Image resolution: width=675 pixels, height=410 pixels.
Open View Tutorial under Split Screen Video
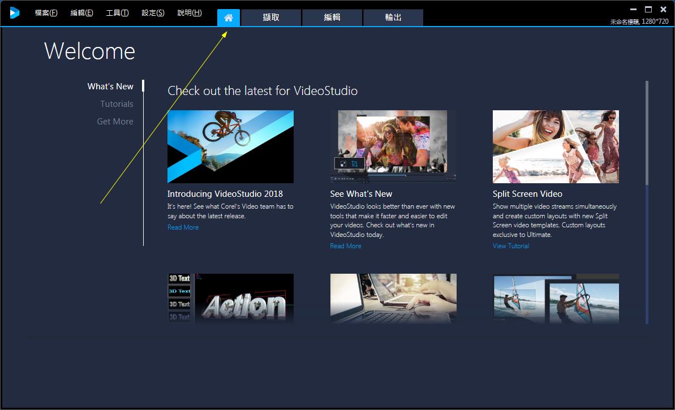[x=511, y=246]
